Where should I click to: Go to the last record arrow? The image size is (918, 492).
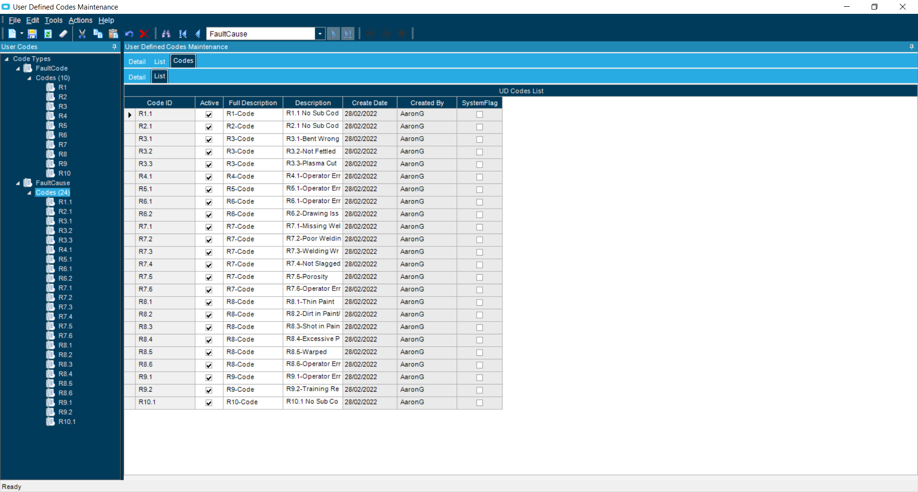pyautogui.click(x=348, y=34)
